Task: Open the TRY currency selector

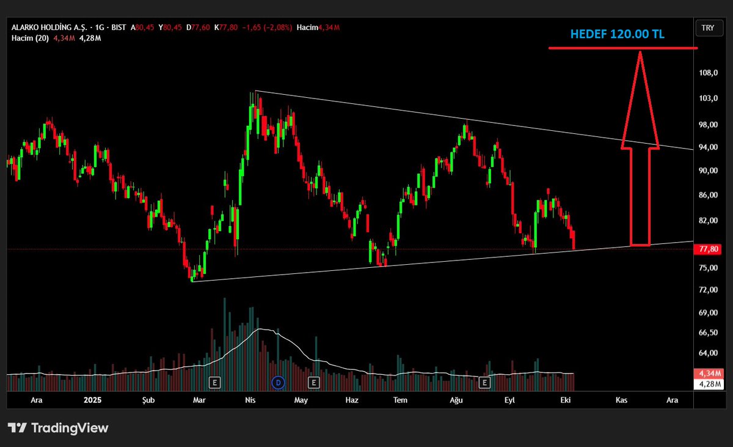Action: click(708, 28)
